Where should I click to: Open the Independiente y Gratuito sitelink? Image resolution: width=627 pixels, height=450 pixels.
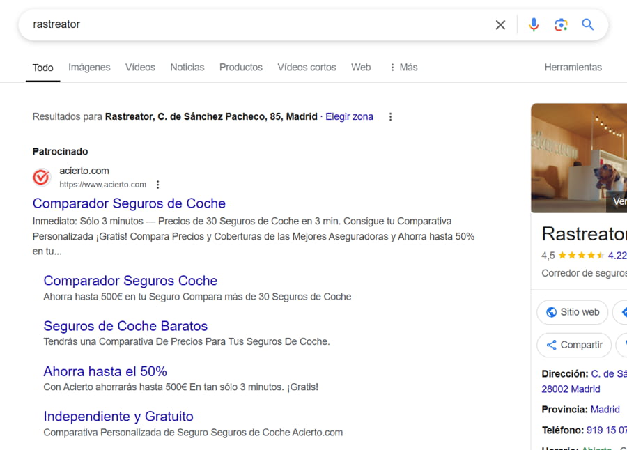pos(118,417)
